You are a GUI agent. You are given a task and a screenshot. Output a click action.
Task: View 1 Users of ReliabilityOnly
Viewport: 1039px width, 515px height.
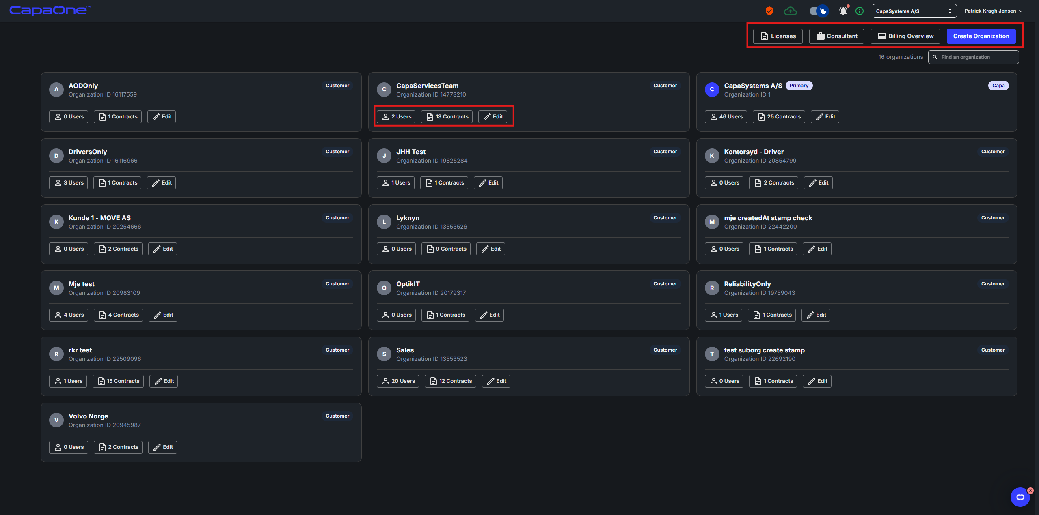tap(724, 315)
